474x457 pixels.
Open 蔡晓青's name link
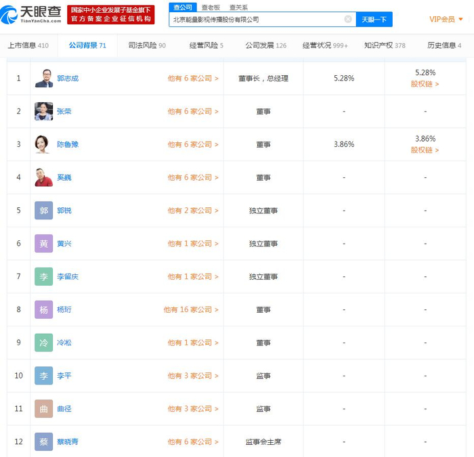point(68,441)
